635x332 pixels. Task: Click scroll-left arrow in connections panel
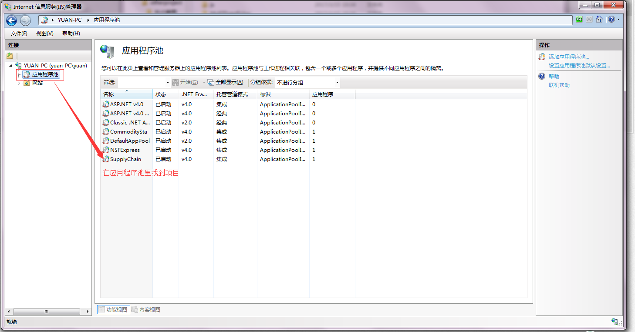pyautogui.click(x=9, y=312)
